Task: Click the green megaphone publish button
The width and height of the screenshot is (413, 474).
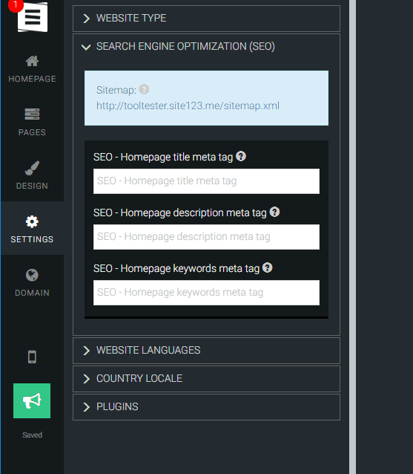Action: click(x=32, y=401)
